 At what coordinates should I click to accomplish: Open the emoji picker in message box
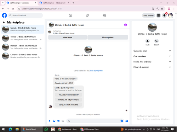tap(122, 121)
